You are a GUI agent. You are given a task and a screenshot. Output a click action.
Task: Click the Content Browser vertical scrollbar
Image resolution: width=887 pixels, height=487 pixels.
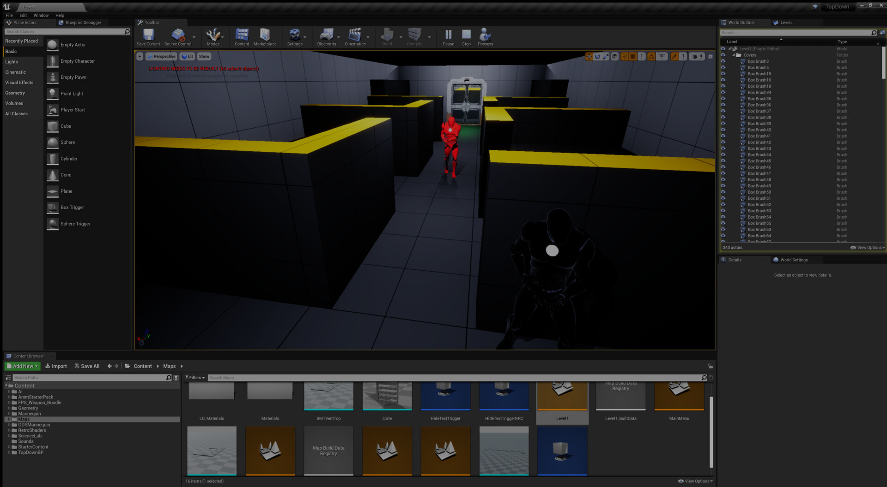pyautogui.click(x=711, y=431)
